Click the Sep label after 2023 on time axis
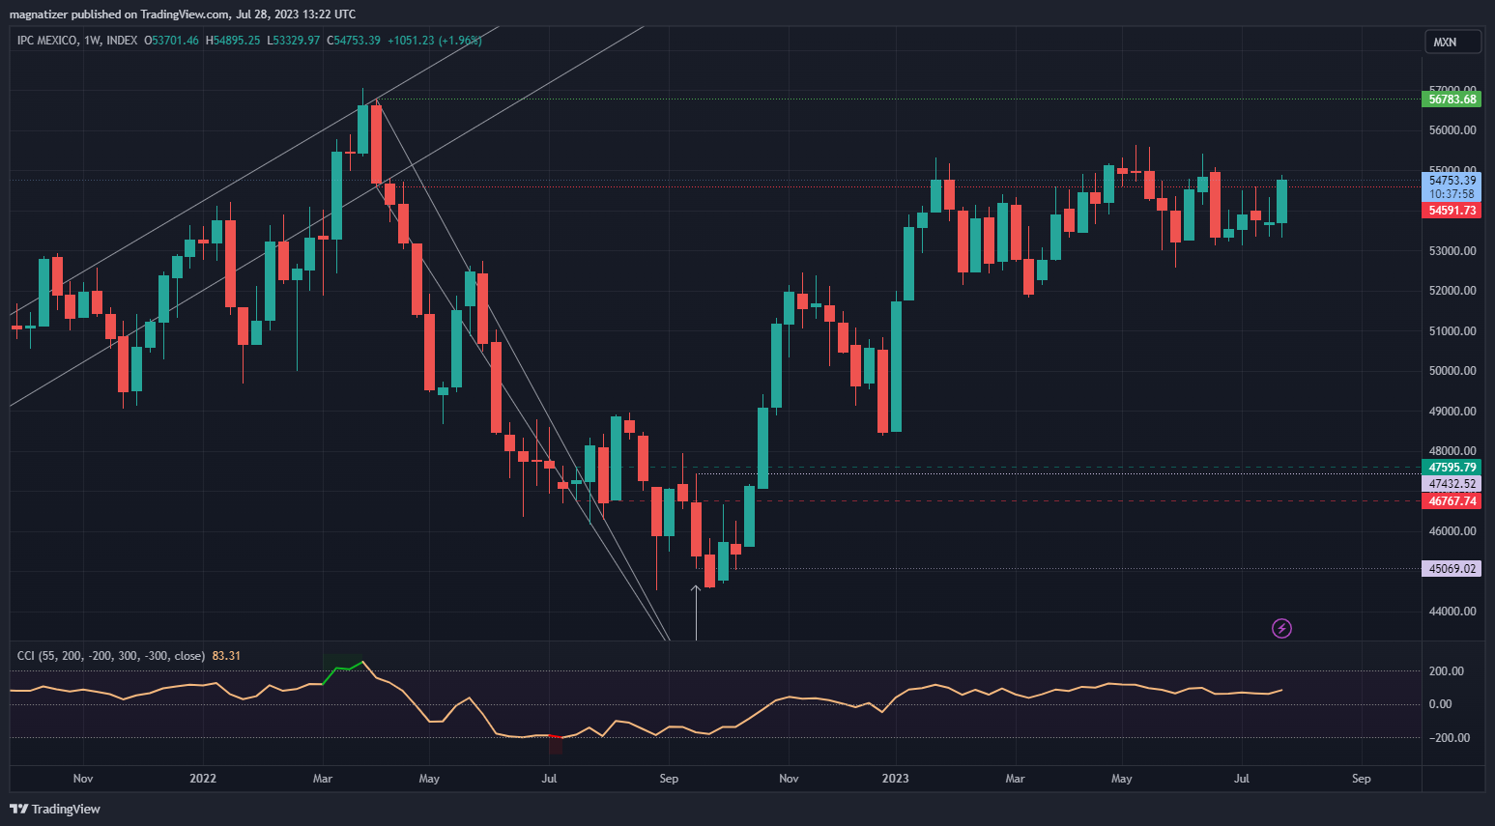 tap(1361, 779)
